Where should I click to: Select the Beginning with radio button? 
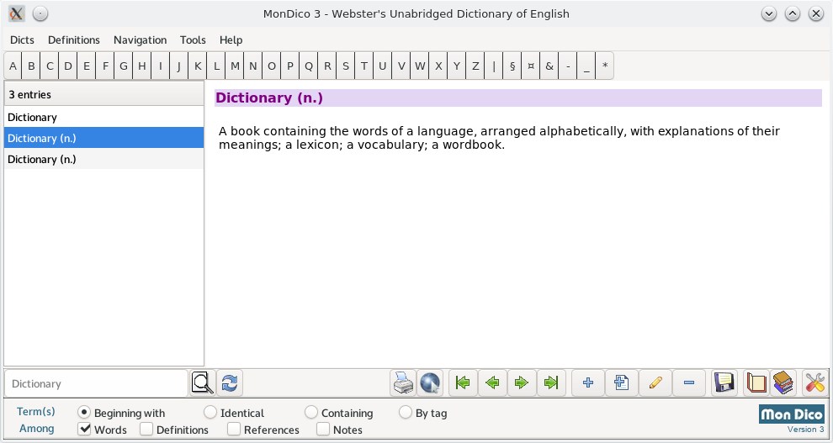point(84,412)
